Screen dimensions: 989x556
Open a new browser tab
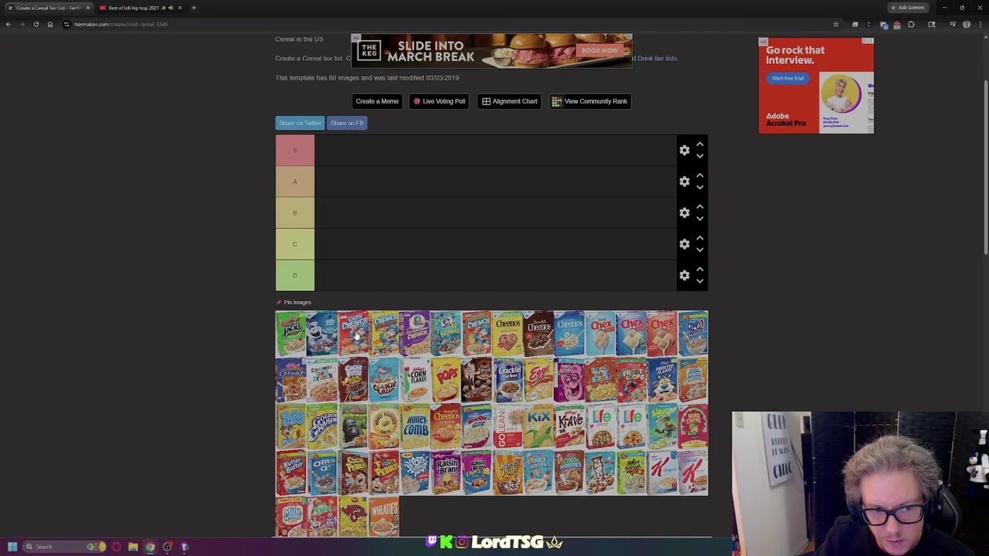[x=194, y=8]
